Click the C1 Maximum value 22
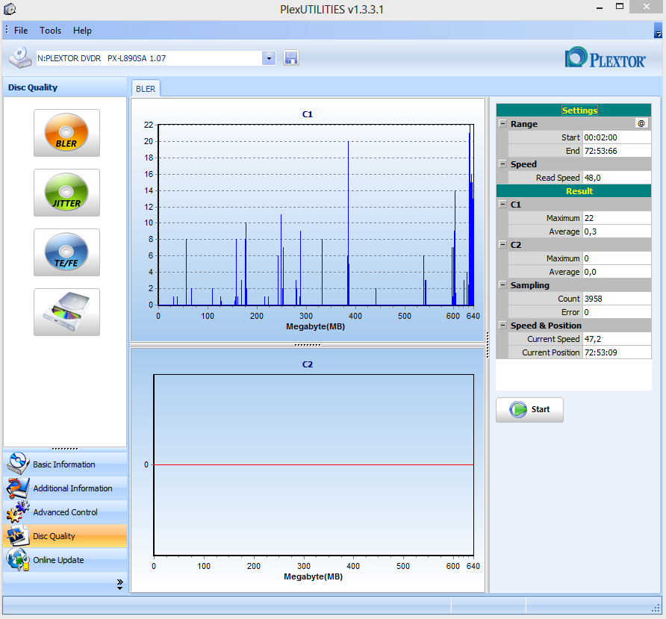The width and height of the screenshot is (666, 619). 617,218
